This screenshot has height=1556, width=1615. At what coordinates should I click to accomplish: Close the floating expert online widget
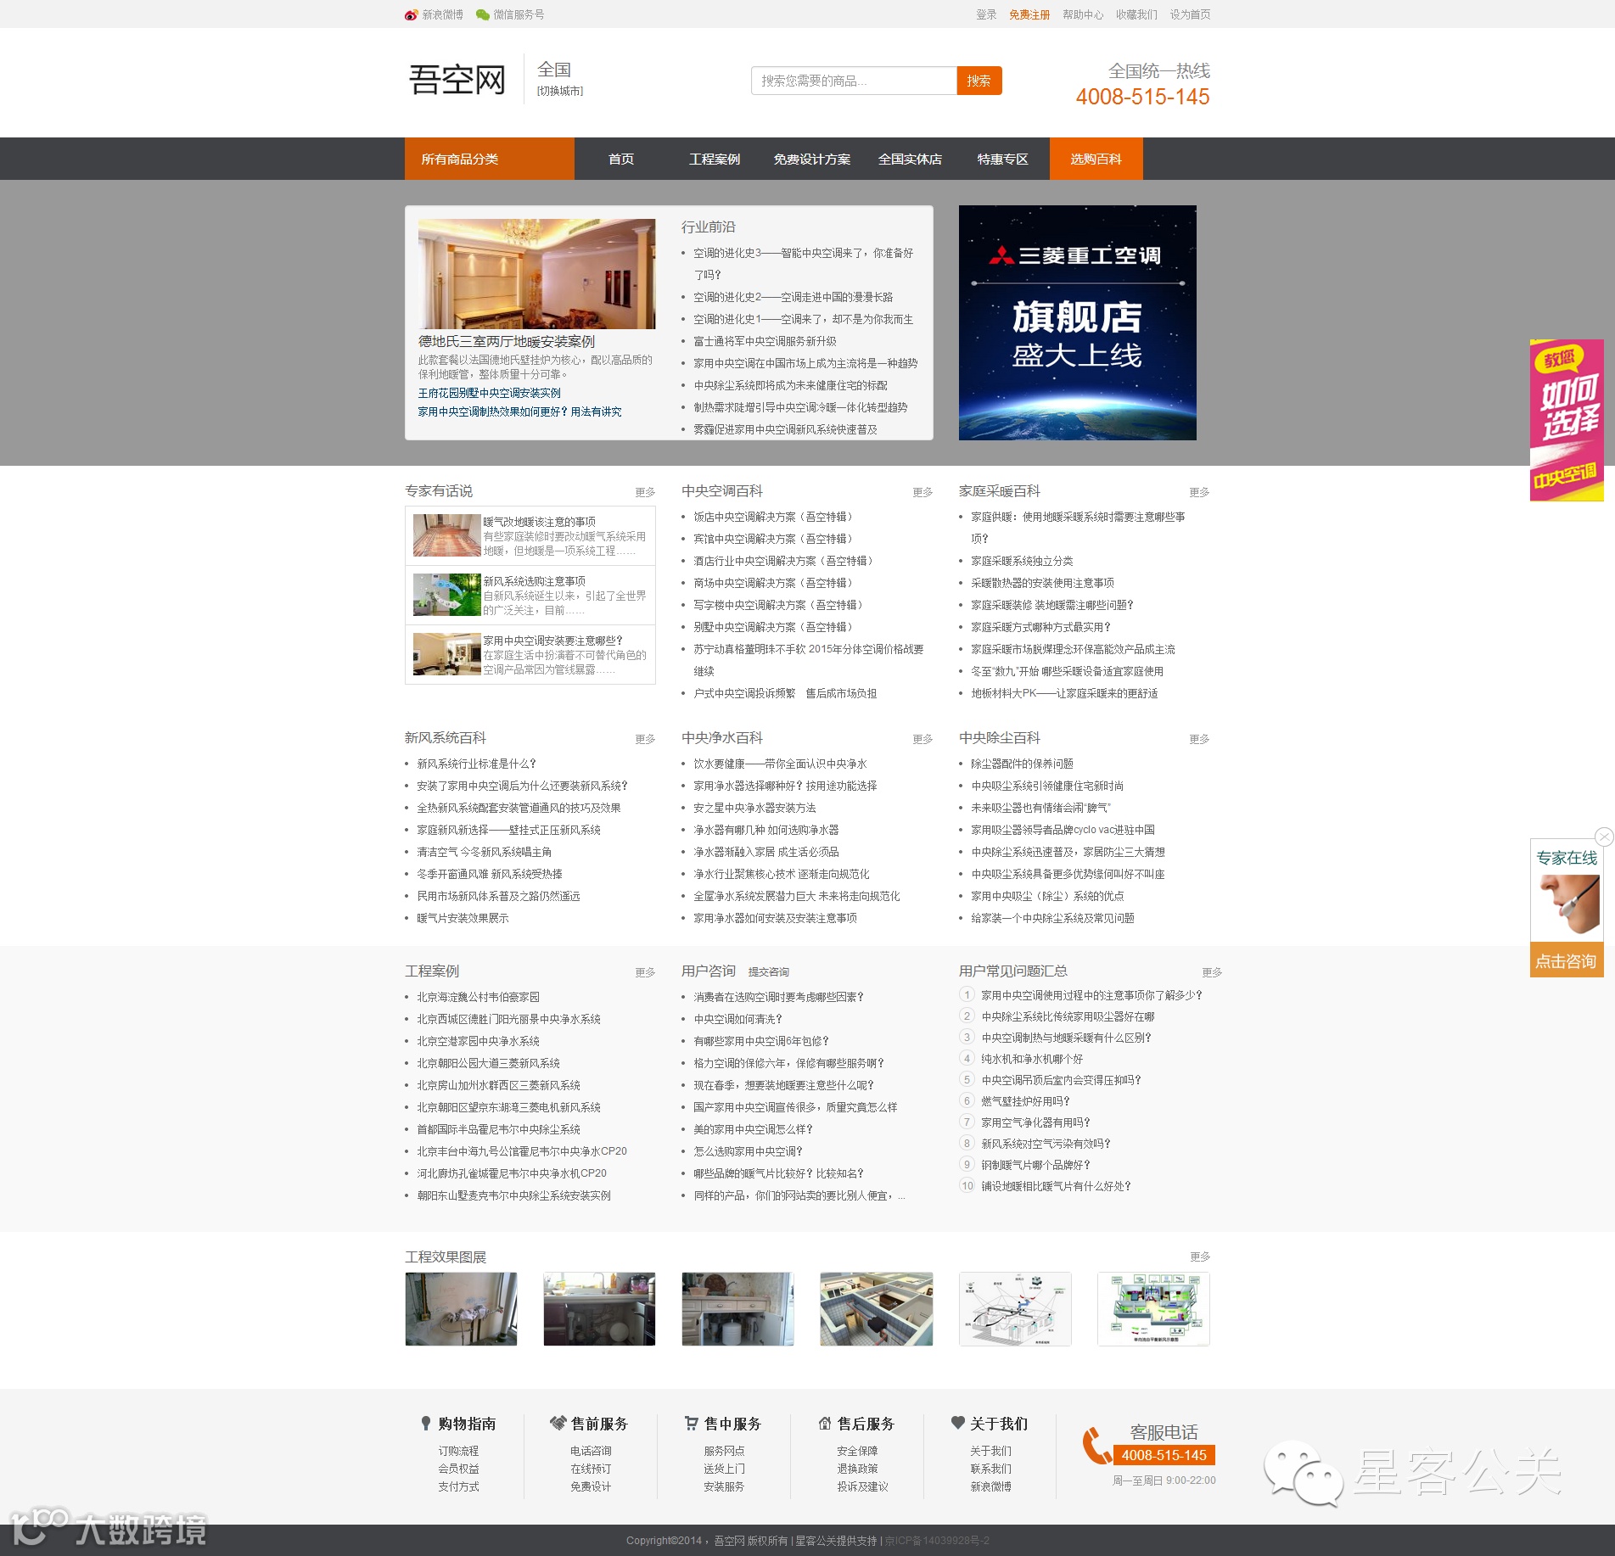pos(1603,837)
